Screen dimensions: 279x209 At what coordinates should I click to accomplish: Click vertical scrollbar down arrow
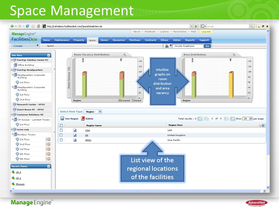tap(268, 187)
